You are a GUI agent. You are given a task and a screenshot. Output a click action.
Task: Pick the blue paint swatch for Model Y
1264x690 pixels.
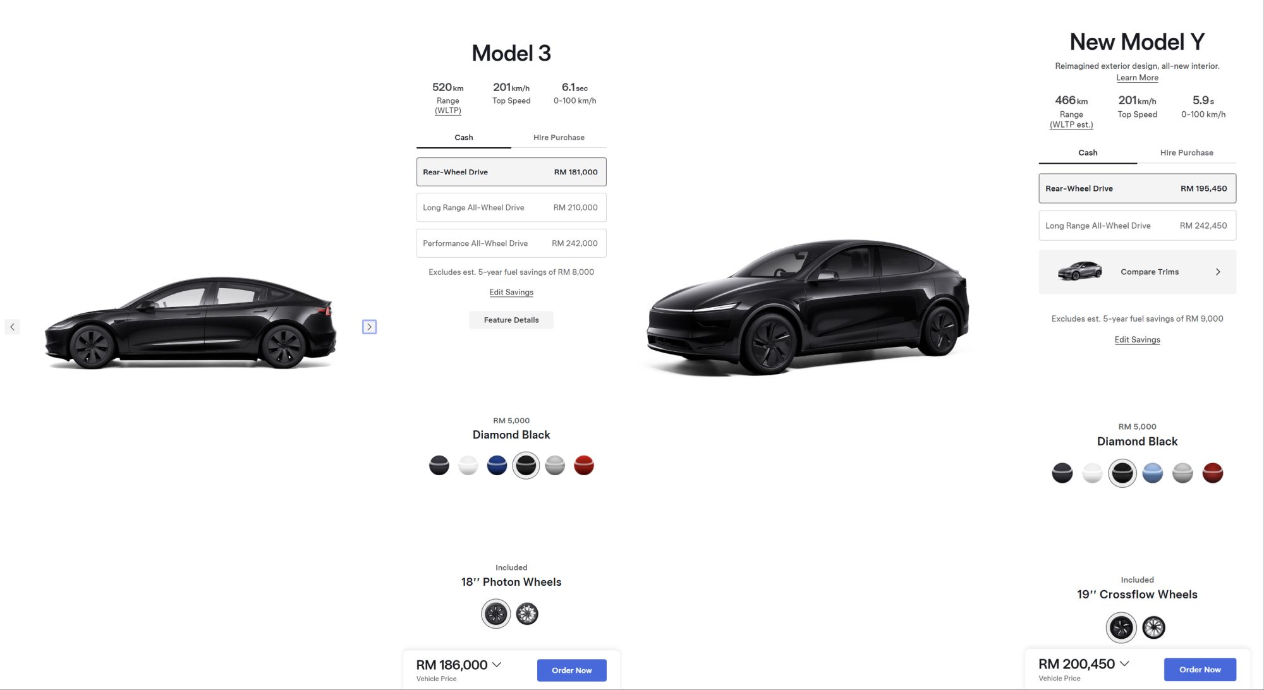[x=1152, y=473]
